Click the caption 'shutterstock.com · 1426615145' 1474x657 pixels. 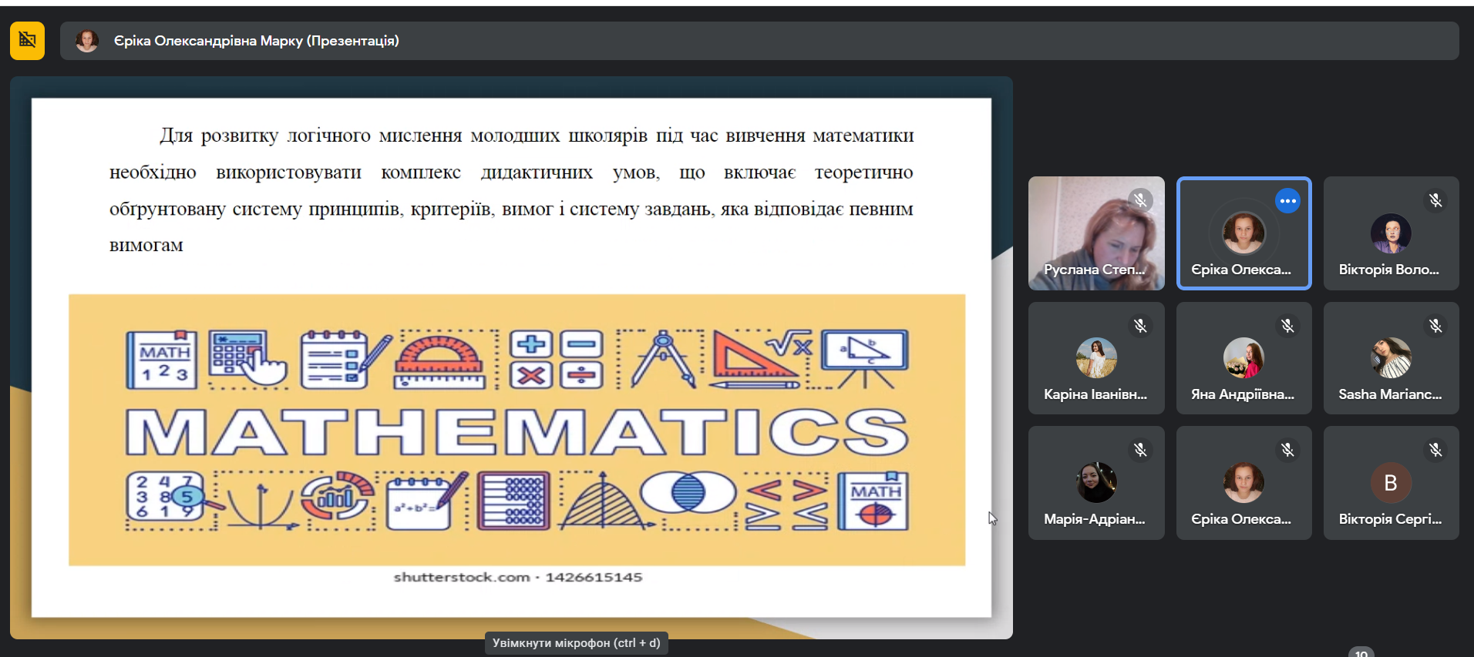(x=518, y=577)
